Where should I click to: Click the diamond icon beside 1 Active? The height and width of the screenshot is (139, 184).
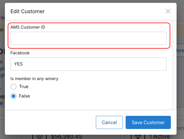pos(138,137)
